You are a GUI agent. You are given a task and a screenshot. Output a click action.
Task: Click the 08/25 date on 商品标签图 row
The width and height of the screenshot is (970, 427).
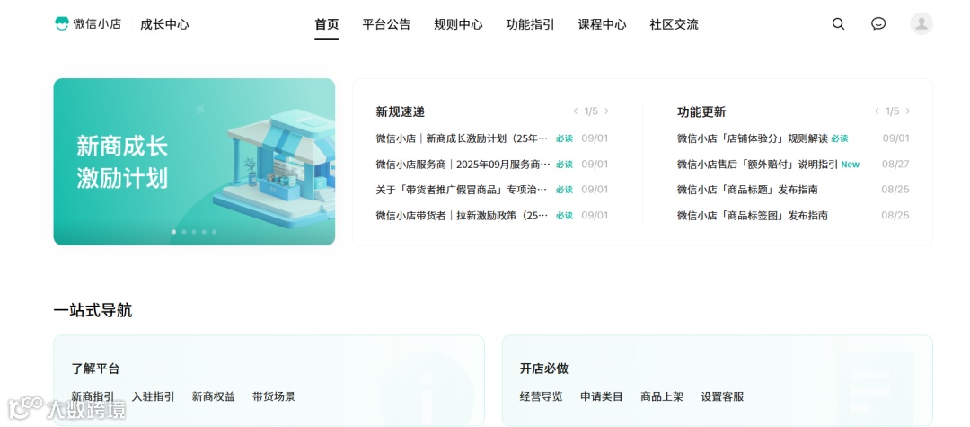point(895,216)
